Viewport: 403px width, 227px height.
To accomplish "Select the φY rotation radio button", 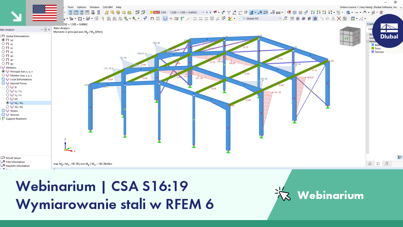I will (3, 60).
